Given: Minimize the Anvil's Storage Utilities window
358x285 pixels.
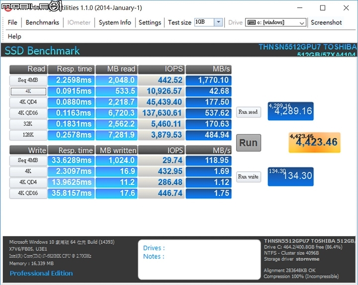Looking at the screenshot, I should [300, 8].
